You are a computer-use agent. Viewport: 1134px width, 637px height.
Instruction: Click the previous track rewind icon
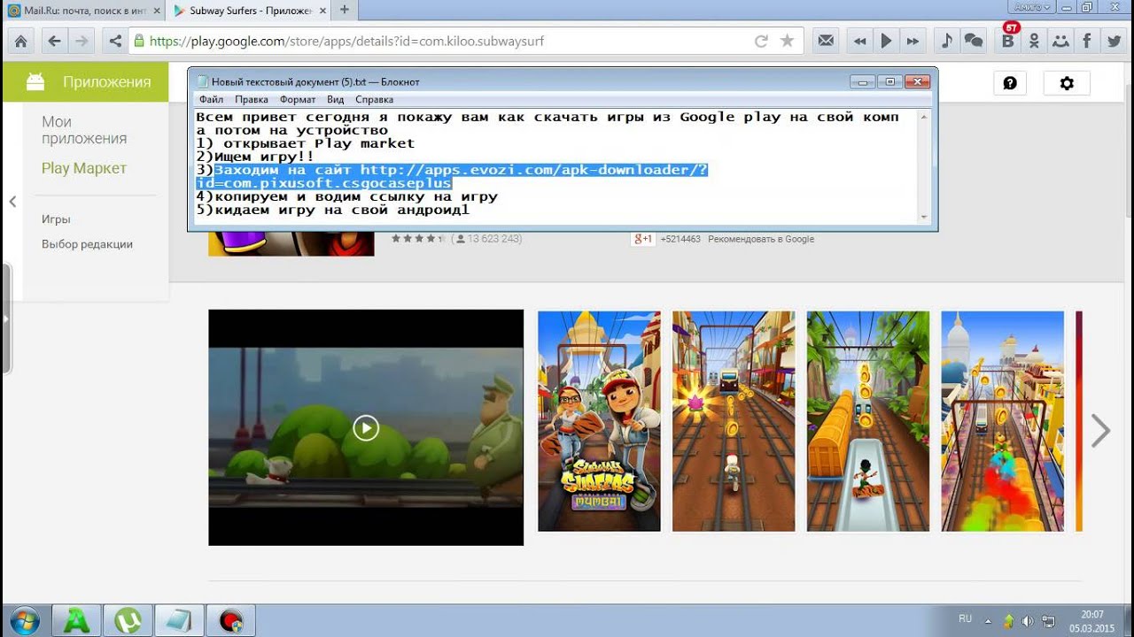859,41
